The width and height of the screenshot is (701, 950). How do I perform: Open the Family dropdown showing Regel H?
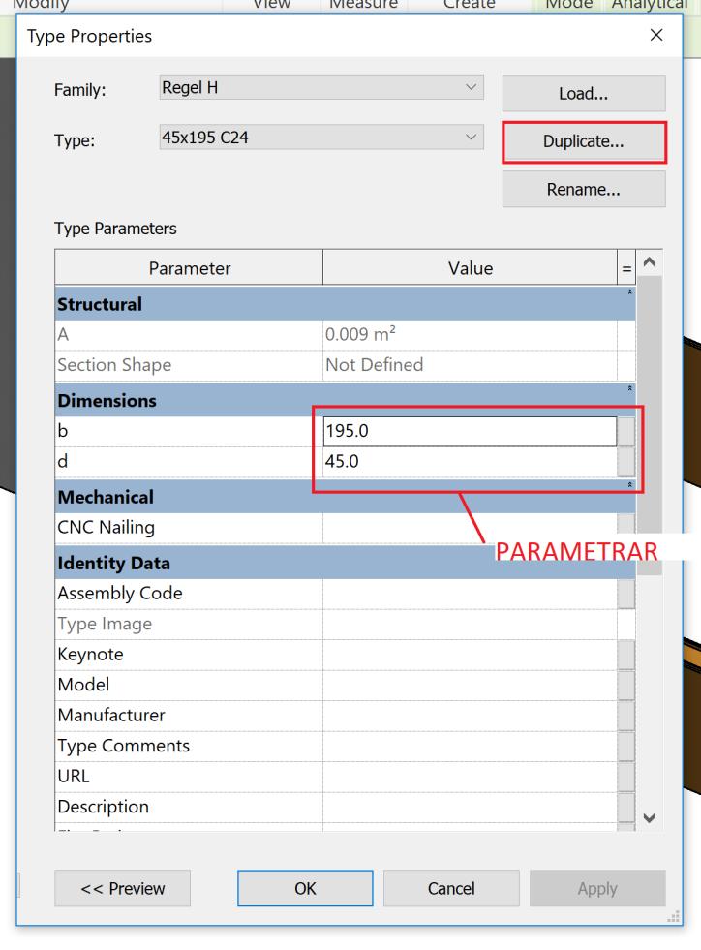tap(321, 88)
